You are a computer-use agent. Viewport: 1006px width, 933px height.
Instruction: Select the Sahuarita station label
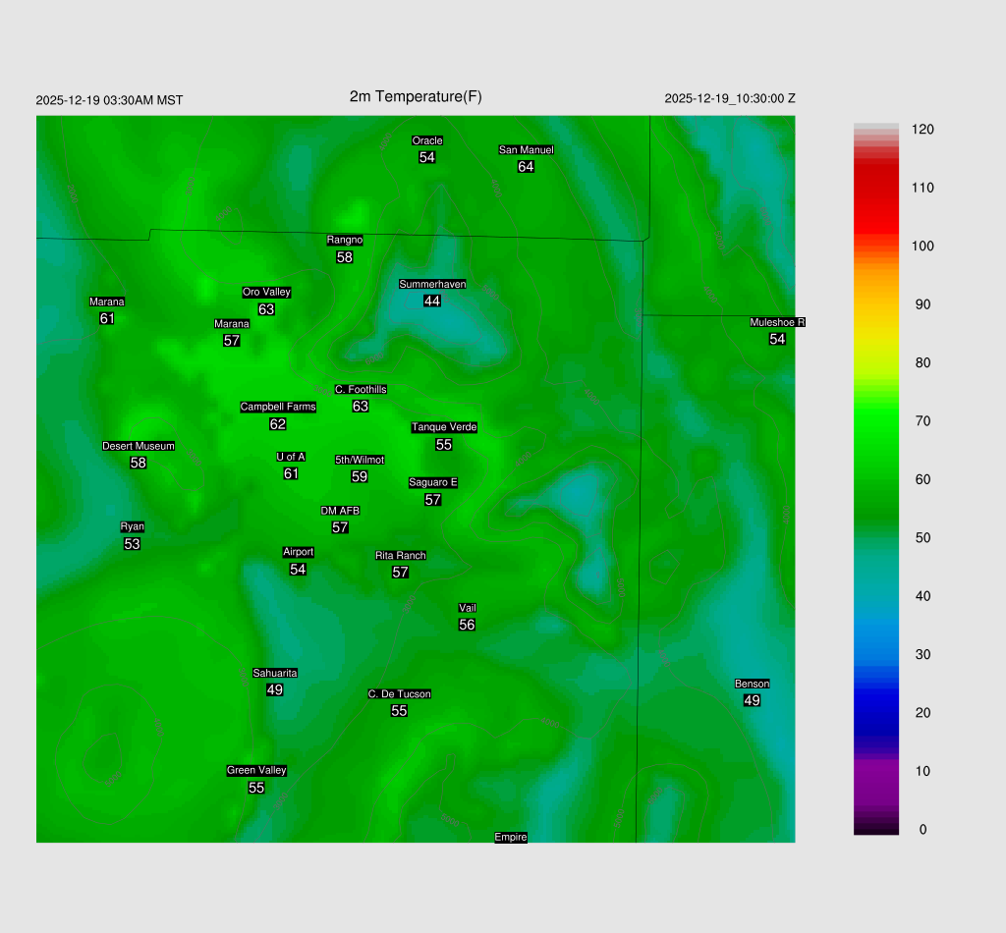click(x=275, y=673)
